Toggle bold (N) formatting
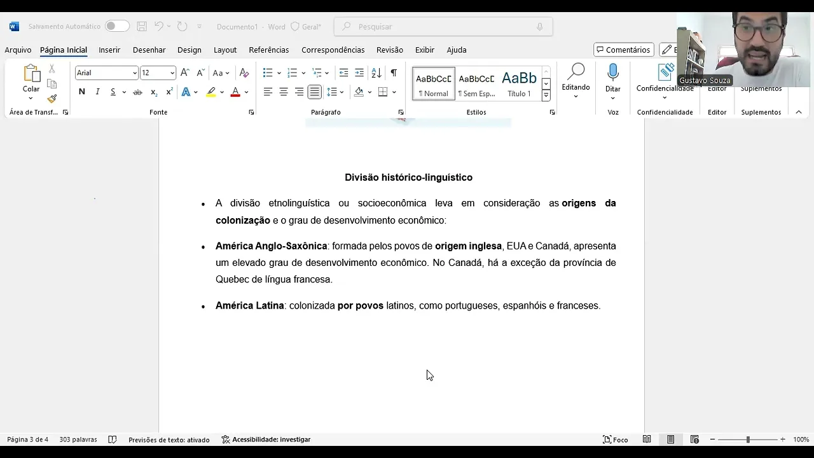Screen dimensions: 814x458 coord(81,92)
